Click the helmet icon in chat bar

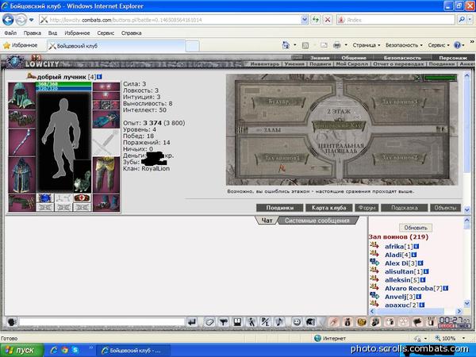[x=310, y=322]
